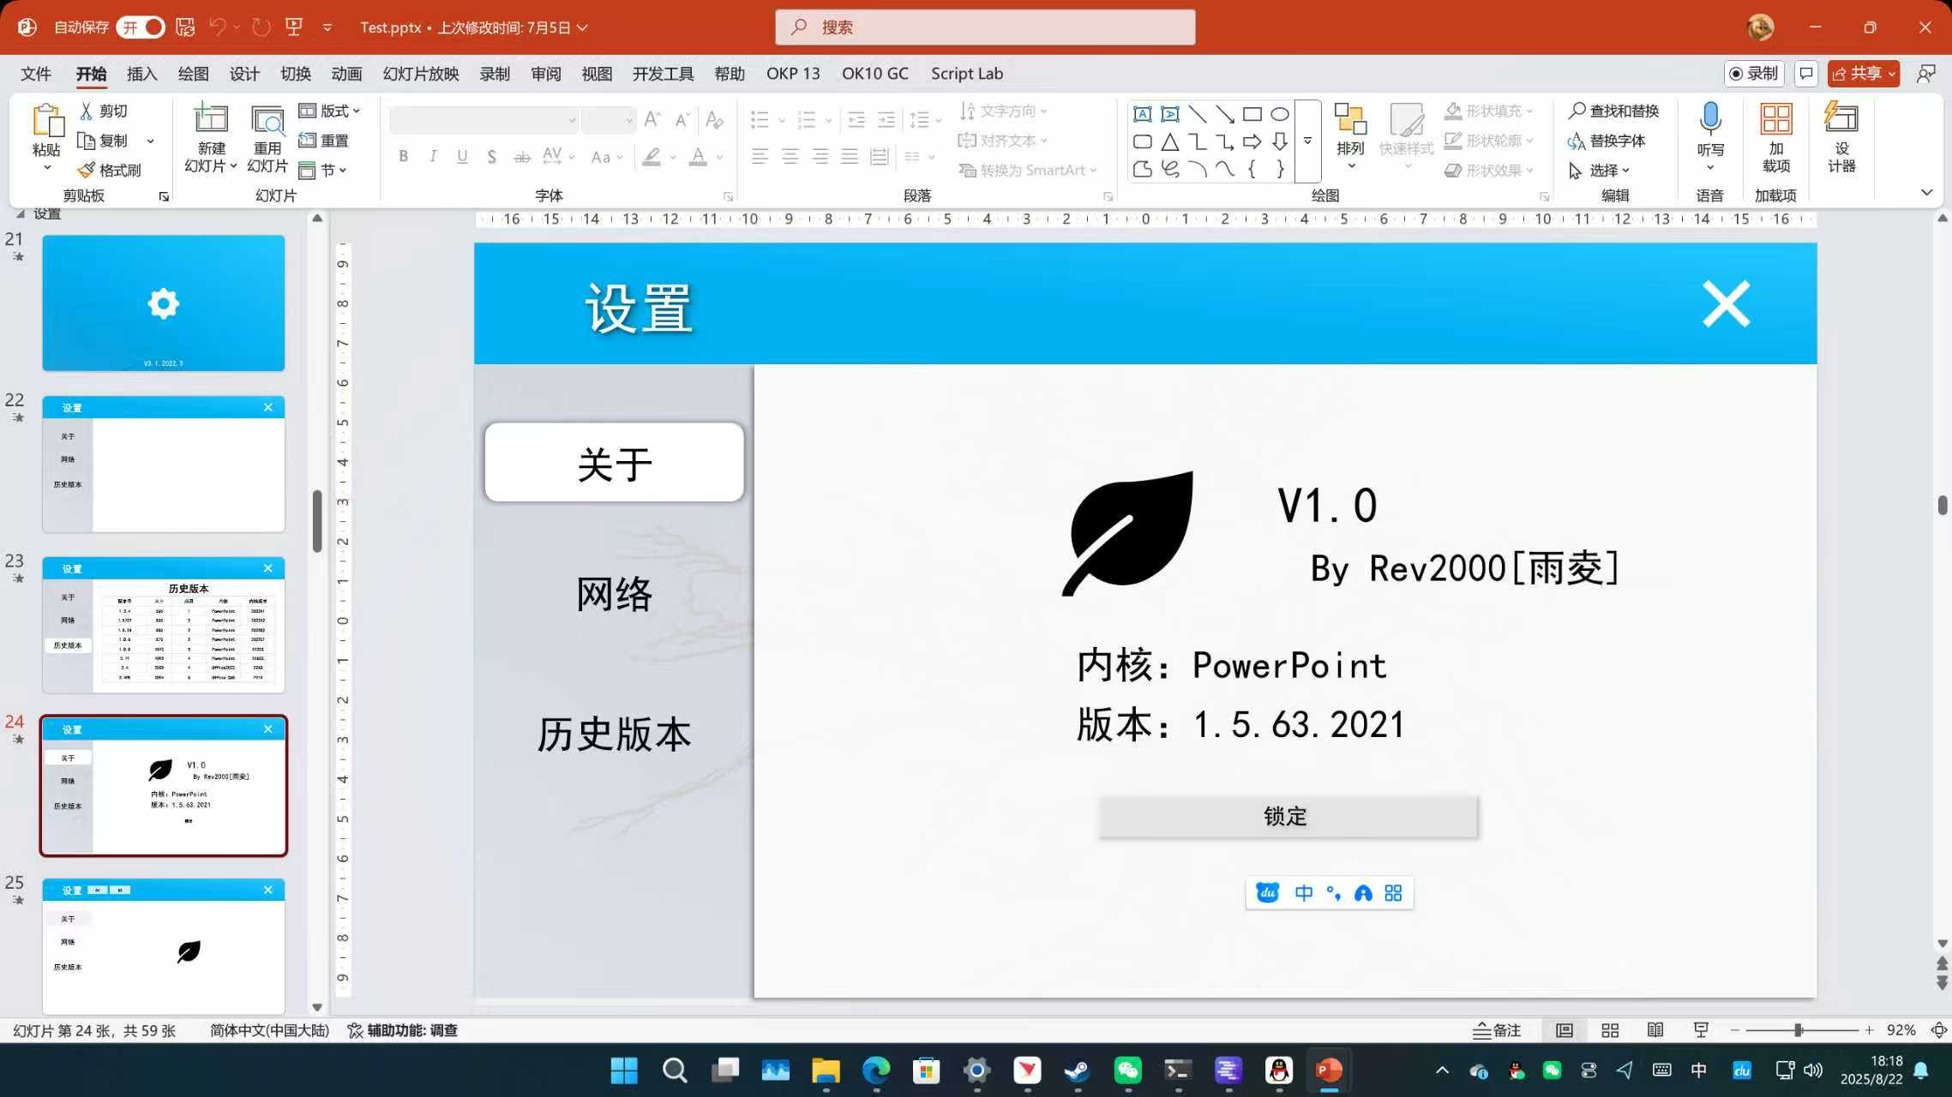Open the Designer pane
1952x1097 pixels.
[1841, 137]
